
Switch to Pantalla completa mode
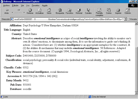[x=99, y=12]
